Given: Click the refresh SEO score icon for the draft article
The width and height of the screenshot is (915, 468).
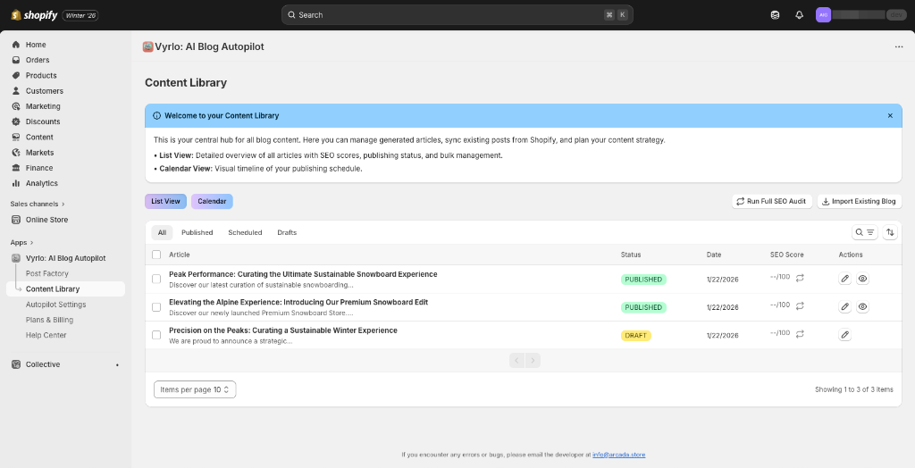Looking at the screenshot, I should pyautogui.click(x=800, y=333).
